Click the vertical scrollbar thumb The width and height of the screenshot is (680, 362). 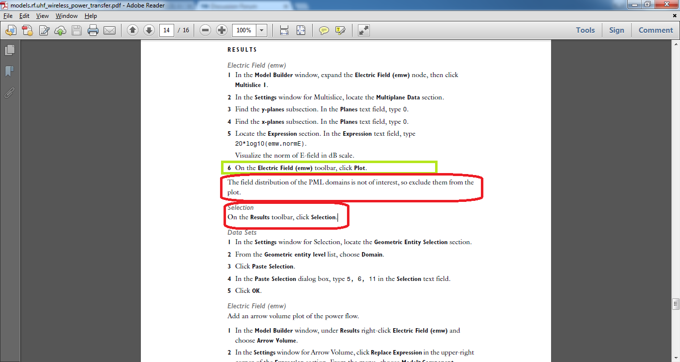pos(676,303)
